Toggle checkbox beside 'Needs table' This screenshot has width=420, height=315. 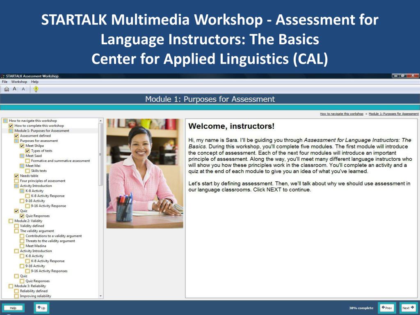click(16, 176)
